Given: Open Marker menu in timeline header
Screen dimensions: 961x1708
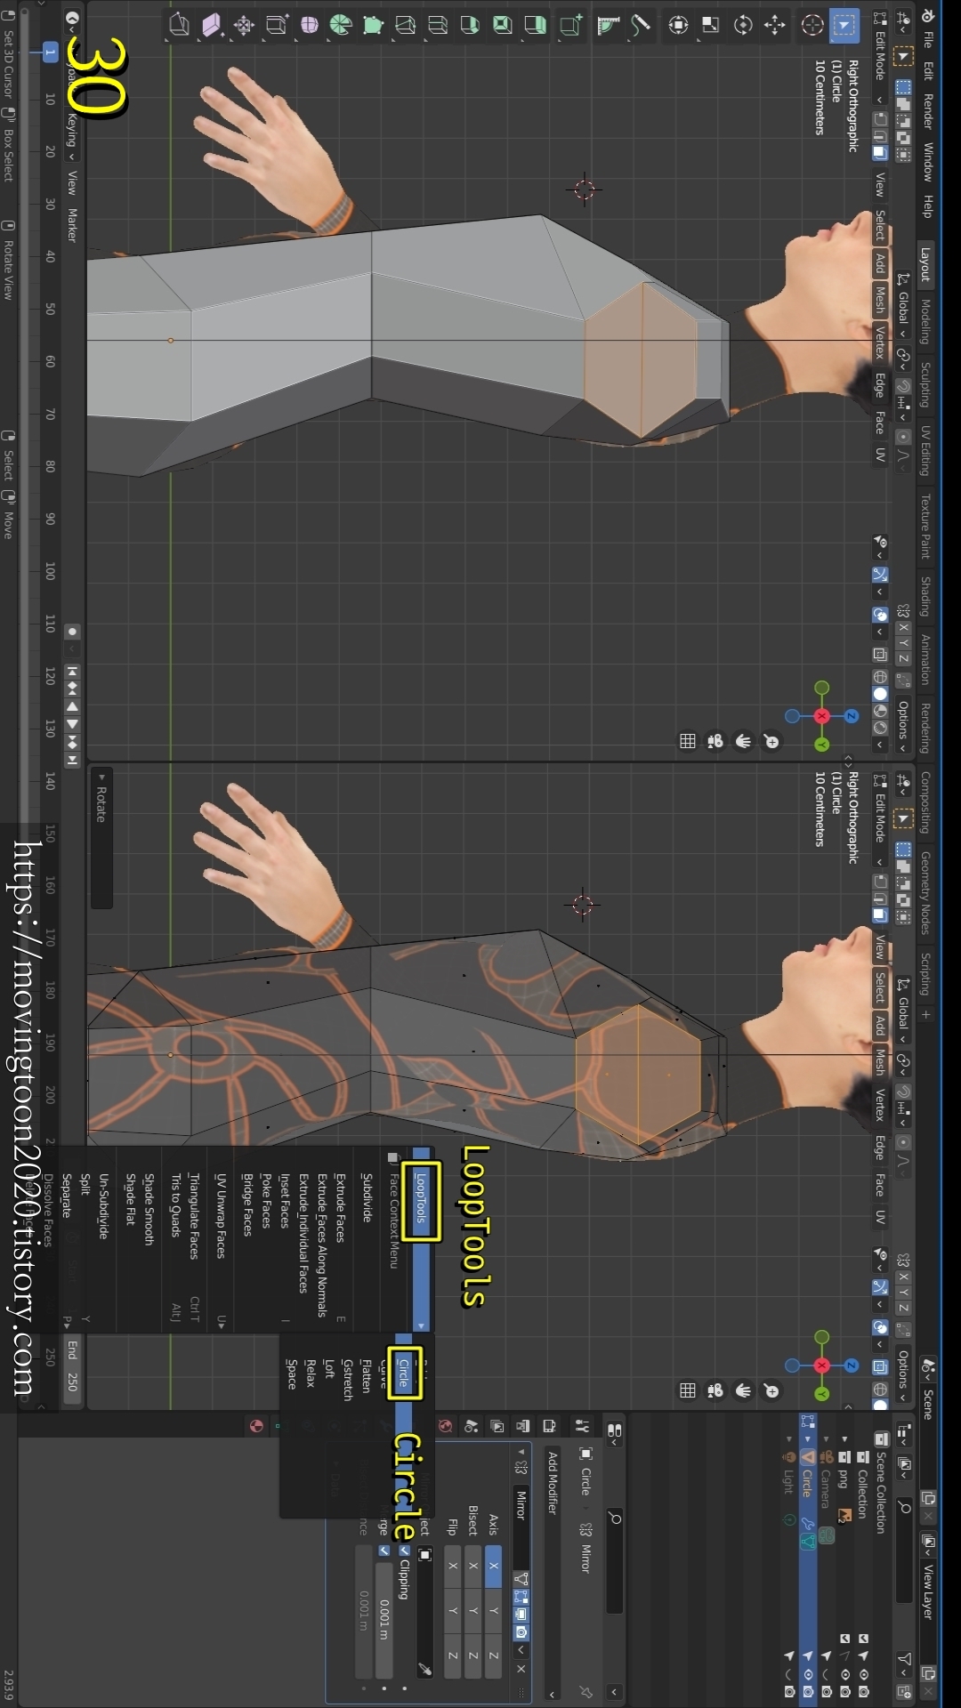Looking at the screenshot, I should click(x=72, y=225).
